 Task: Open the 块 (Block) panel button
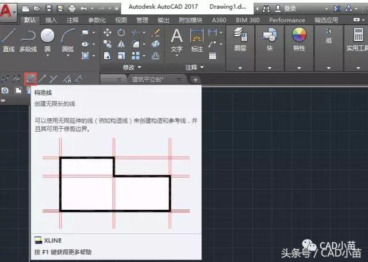[x=270, y=40]
